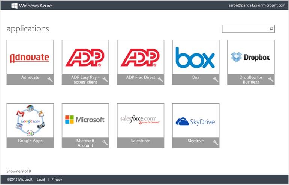Image resolution: width=289 pixels, height=185 pixels.
Task: Click the 'applications' page heading
Action: point(28,29)
